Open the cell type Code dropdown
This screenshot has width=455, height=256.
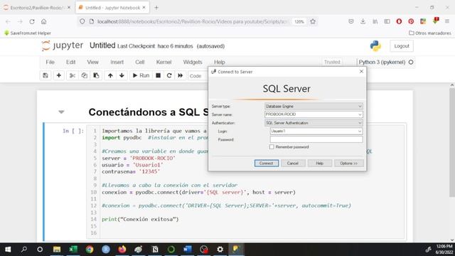click(198, 76)
